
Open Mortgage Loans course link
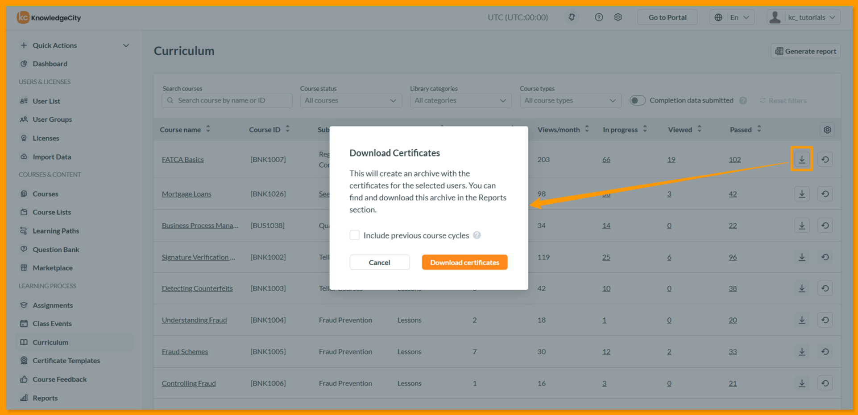click(x=187, y=194)
